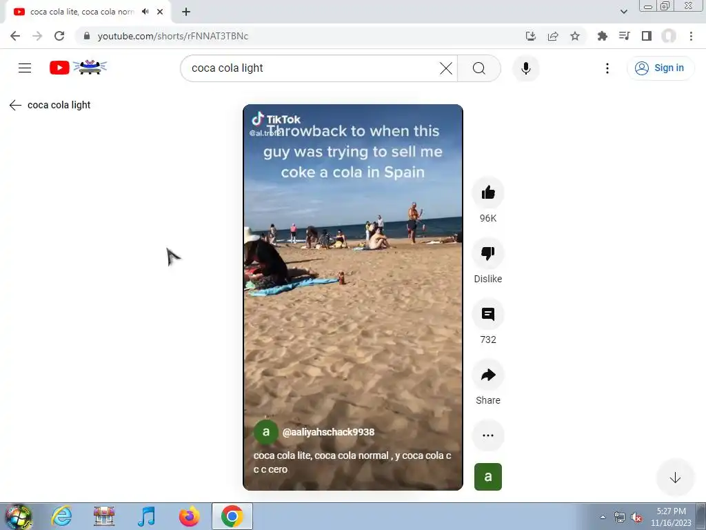Go back to coca cola light results

coord(15,105)
